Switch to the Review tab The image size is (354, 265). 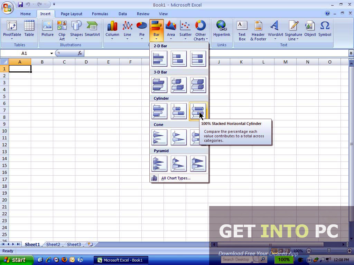tap(143, 14)
